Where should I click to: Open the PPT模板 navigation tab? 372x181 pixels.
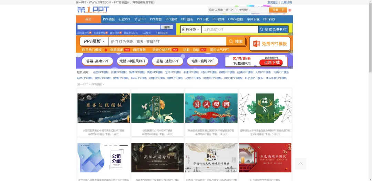pos(109,19)
